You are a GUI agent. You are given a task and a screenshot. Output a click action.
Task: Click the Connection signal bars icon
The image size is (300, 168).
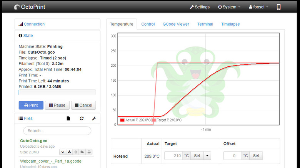point(21,24)
